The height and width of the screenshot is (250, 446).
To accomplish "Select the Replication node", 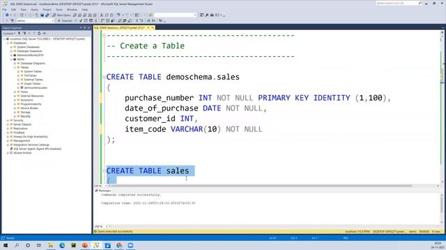I will pyautogui.click(x=20, y=128).
